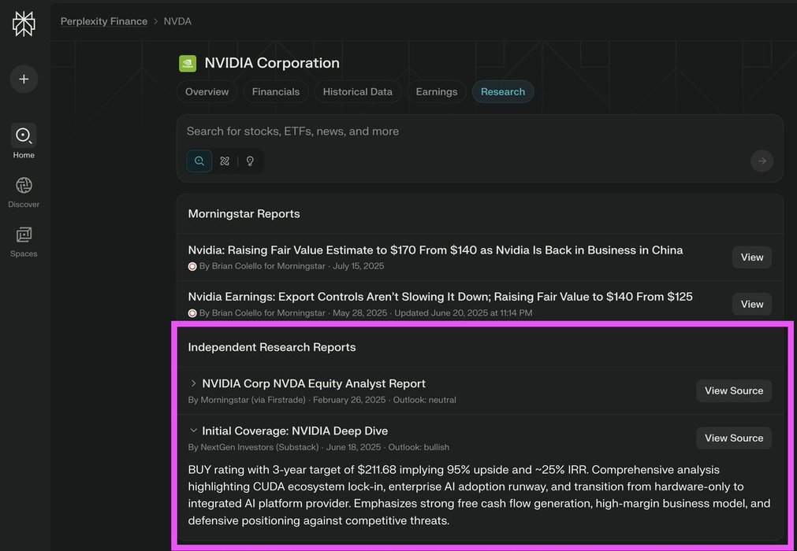The width and height of the screenshot is (797, 551).
Task: Start a new thread with plus icon
Action: click(24, 79)
